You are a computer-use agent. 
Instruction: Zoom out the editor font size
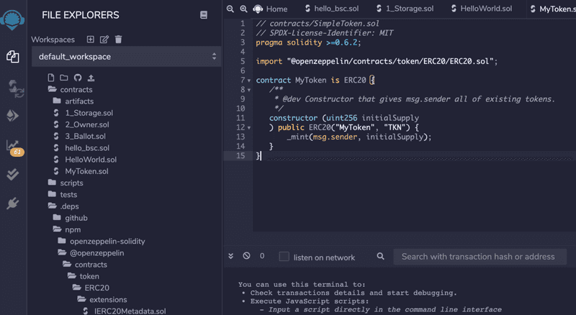230,9
